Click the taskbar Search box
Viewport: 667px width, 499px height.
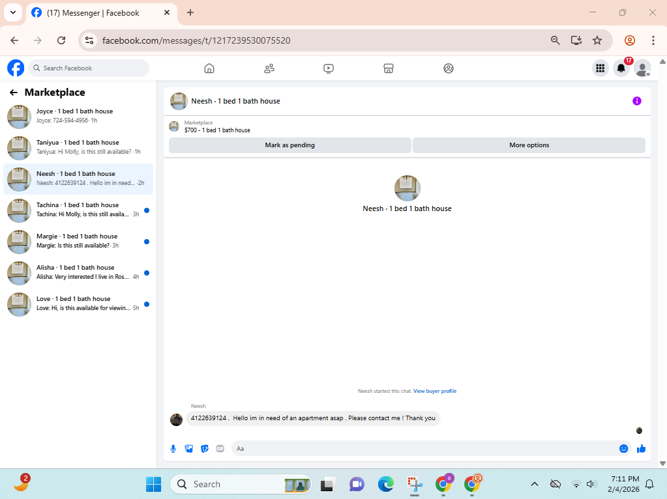pos(241,484)
